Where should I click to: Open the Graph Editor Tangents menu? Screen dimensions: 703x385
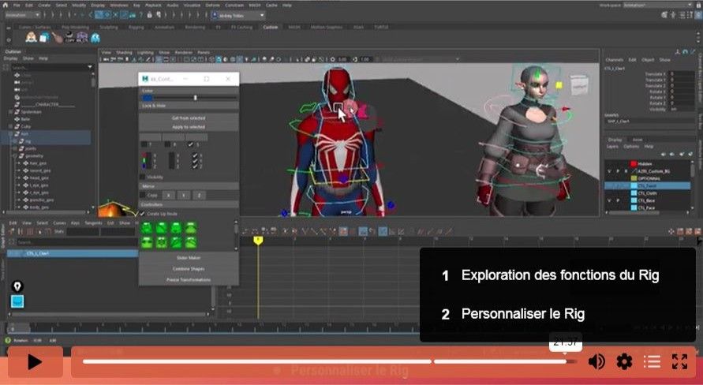click(x=93, y=222)
